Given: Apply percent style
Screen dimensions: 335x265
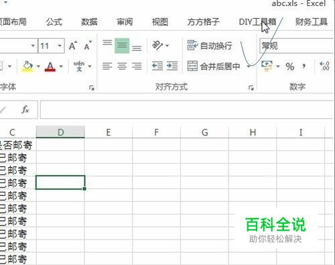Looking at the screenshot, I should tap(290, 66).
